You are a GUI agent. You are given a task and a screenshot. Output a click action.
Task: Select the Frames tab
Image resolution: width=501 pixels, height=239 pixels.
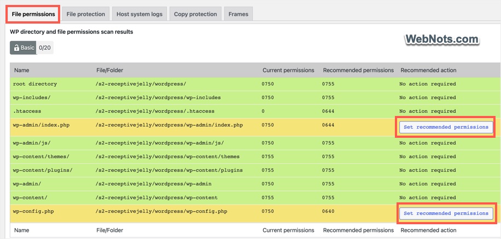click(238, 14)
